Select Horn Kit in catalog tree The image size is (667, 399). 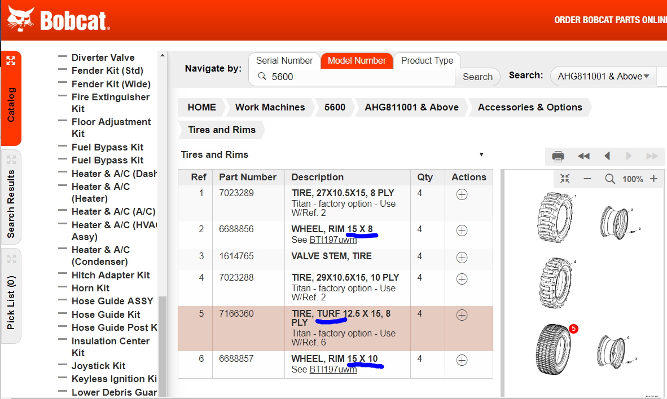90,288
